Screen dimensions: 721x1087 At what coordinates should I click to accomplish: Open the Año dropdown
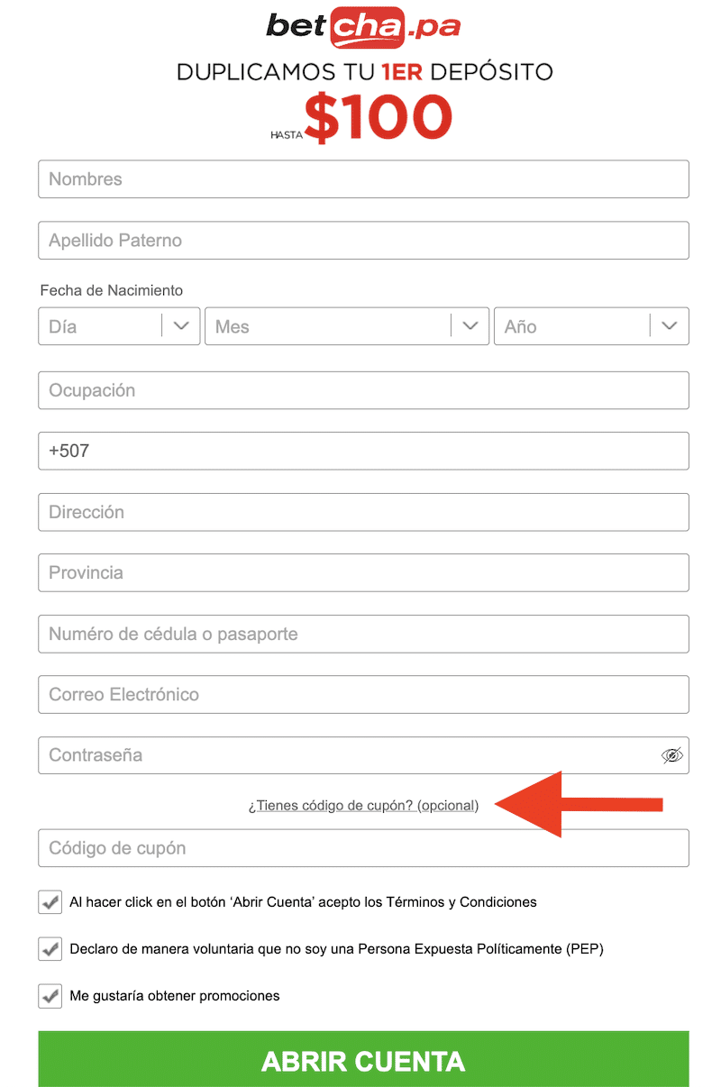(591, 326)
